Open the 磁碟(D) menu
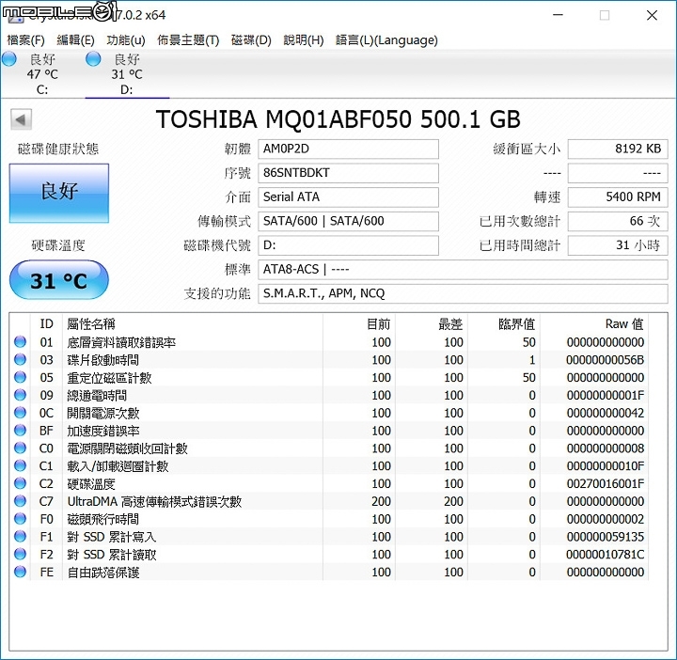 coord(251,40)
